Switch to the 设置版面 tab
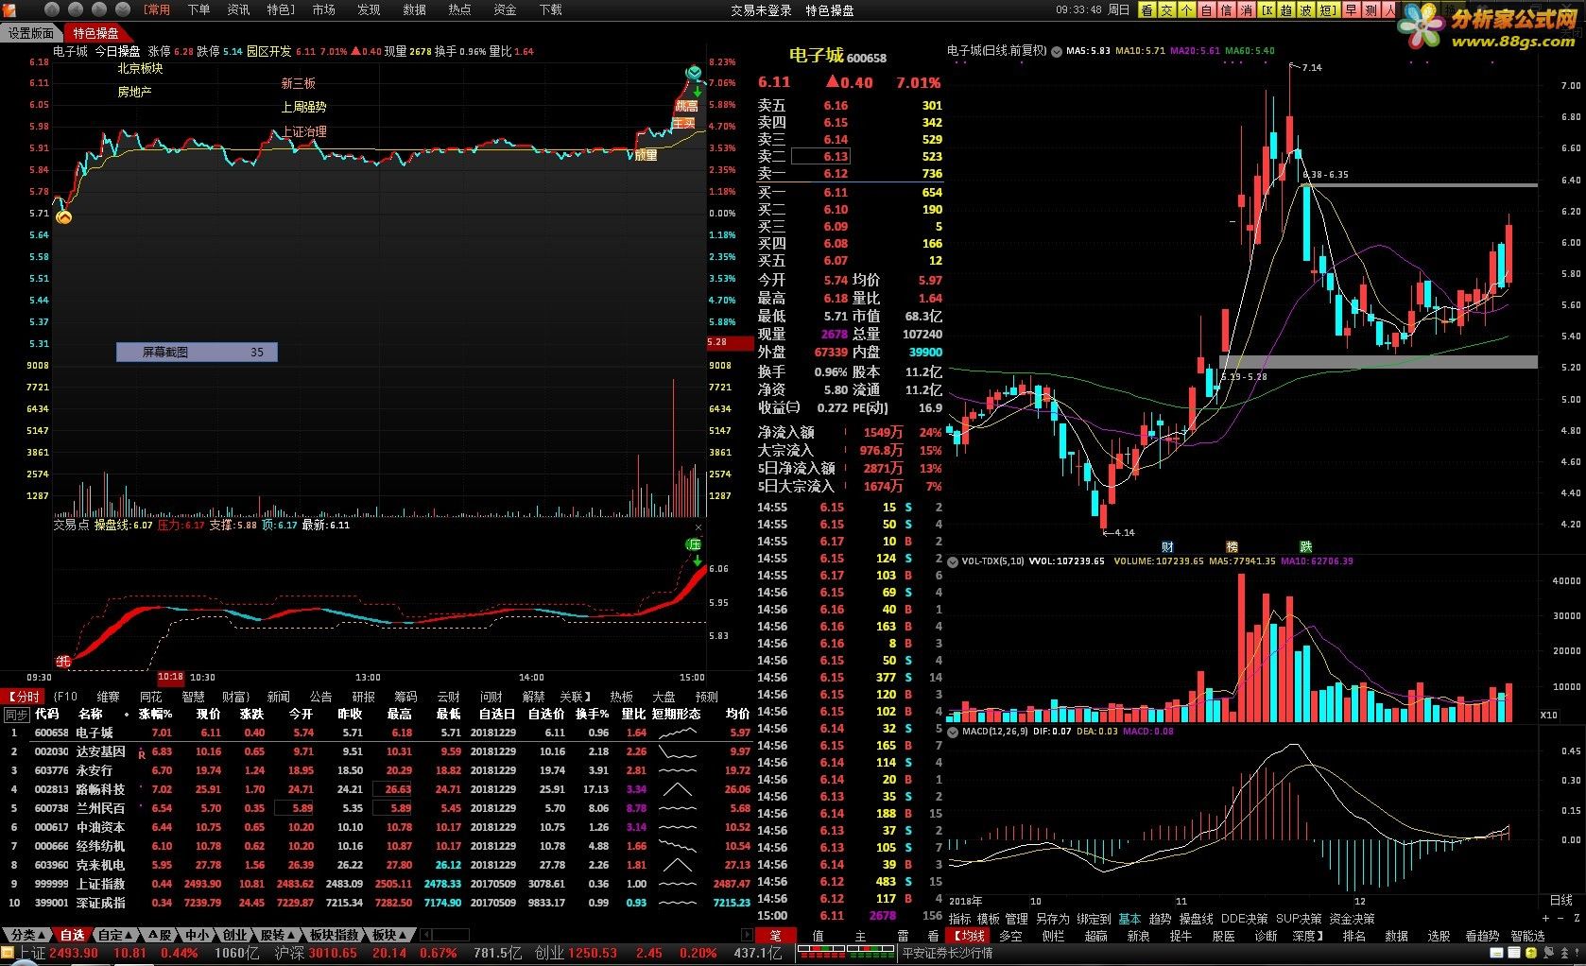 [x=31, y=33]
